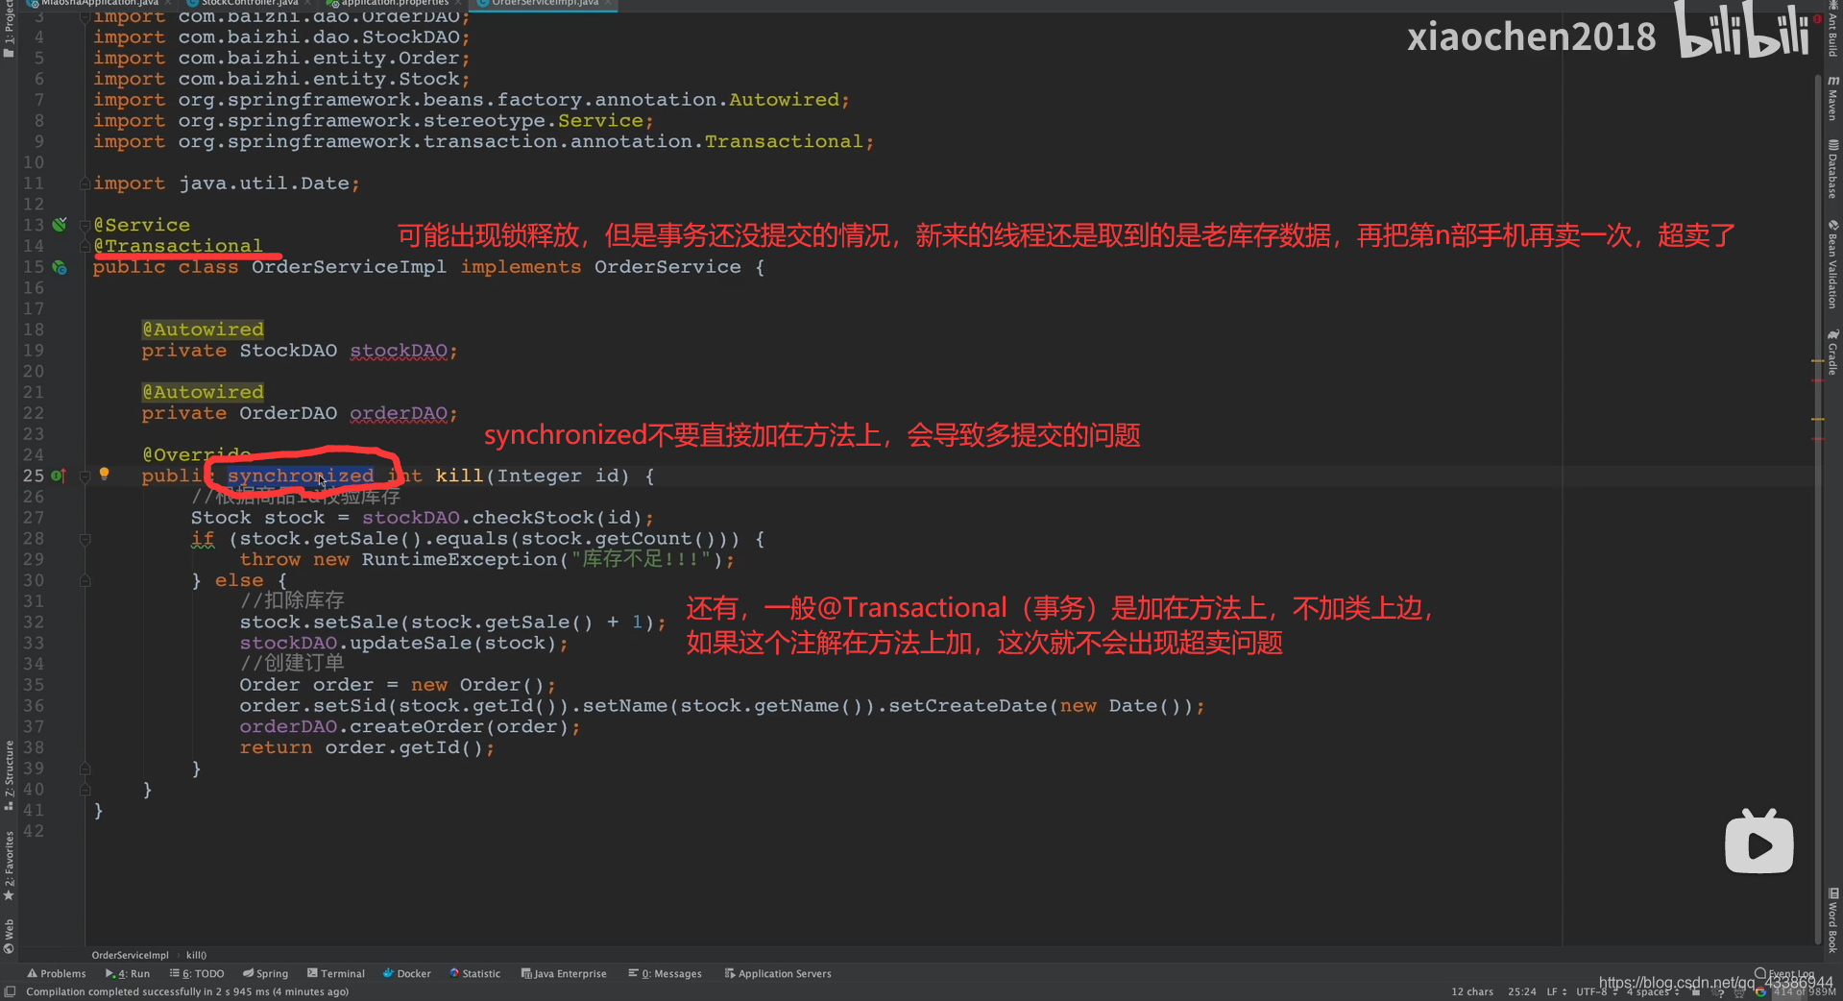This screenshot has height=1001, width=1843.
Task: Switch to the StockController.java tab
Action: pyautogui.click(x=250, y=3)
